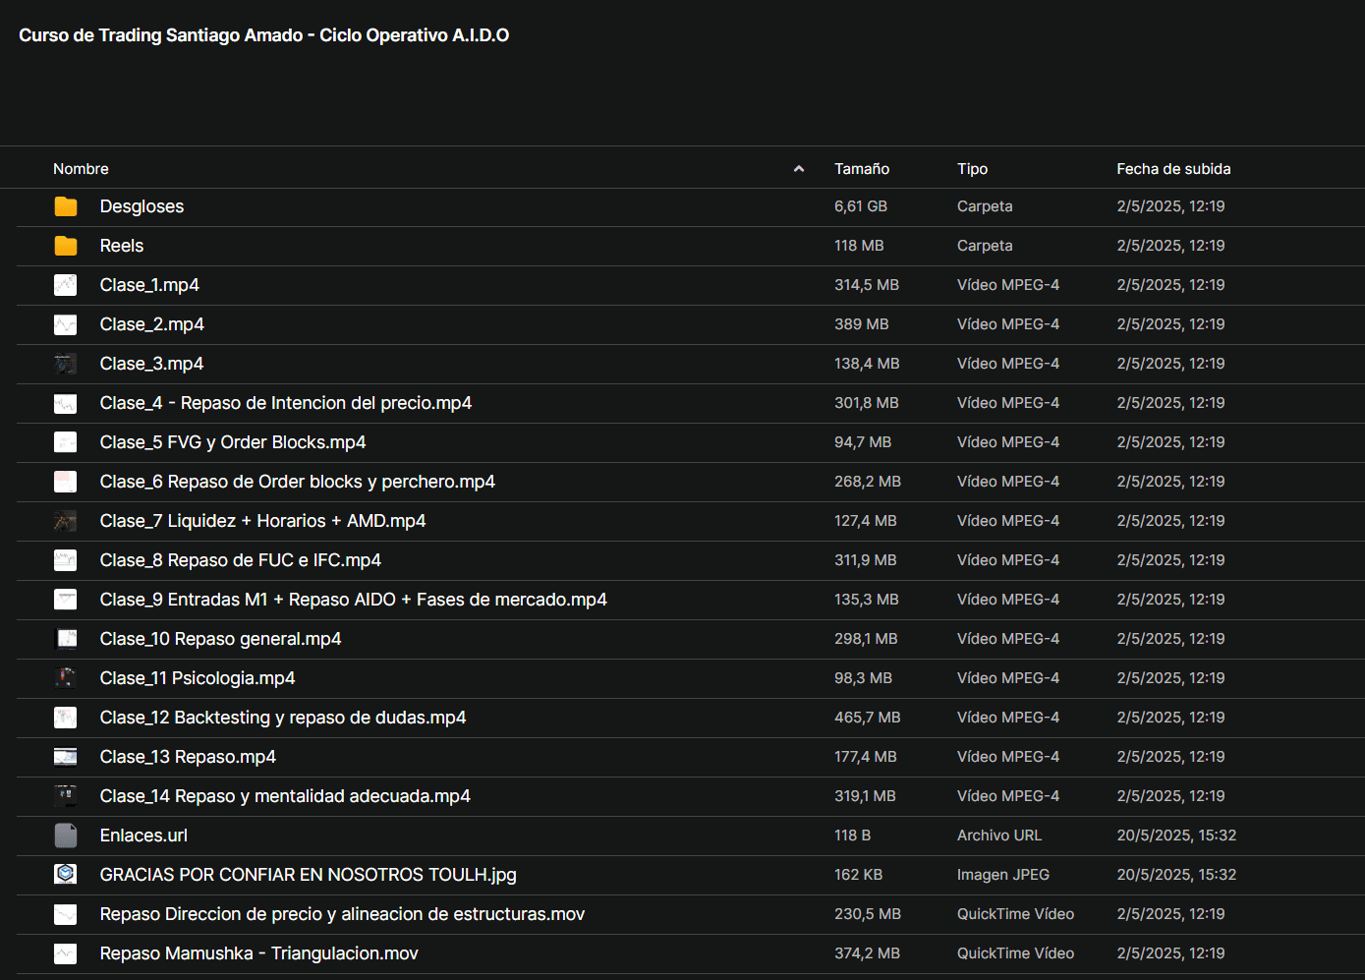Click the Clase_14 Repaso y mentalidad thumbnail

(66, 796)
